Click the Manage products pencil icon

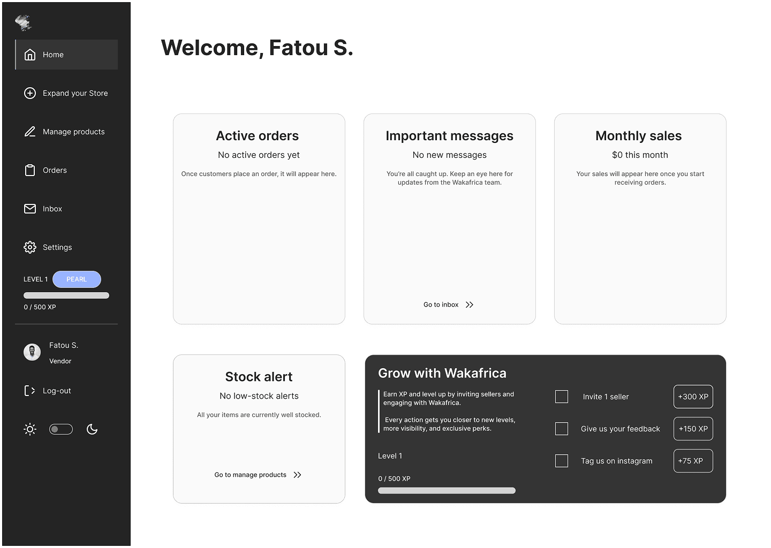[x=30, y=132]
